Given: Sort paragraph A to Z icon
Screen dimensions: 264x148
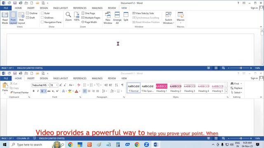Looking at the screenshot, I should (116, 85).
